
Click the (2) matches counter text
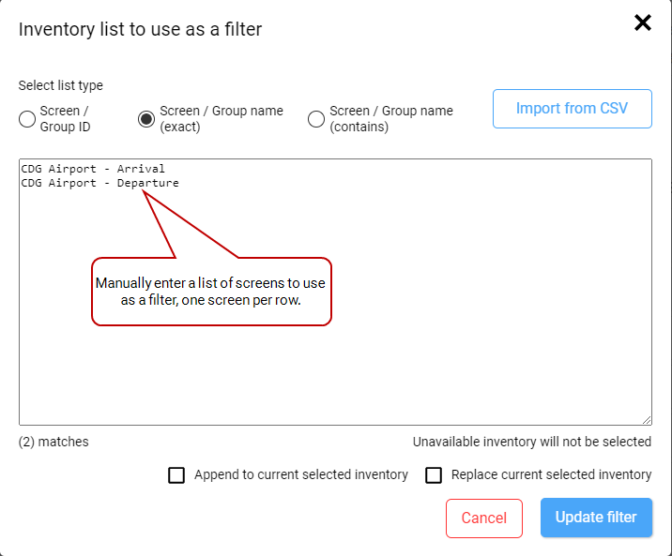pyautogui.click(x=53, y=442)
